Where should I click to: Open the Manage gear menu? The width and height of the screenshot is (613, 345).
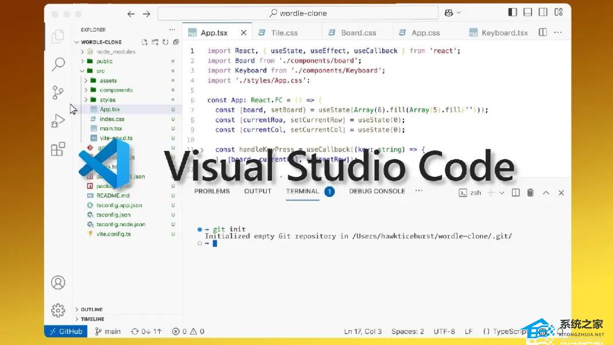[x=58, y=311]
